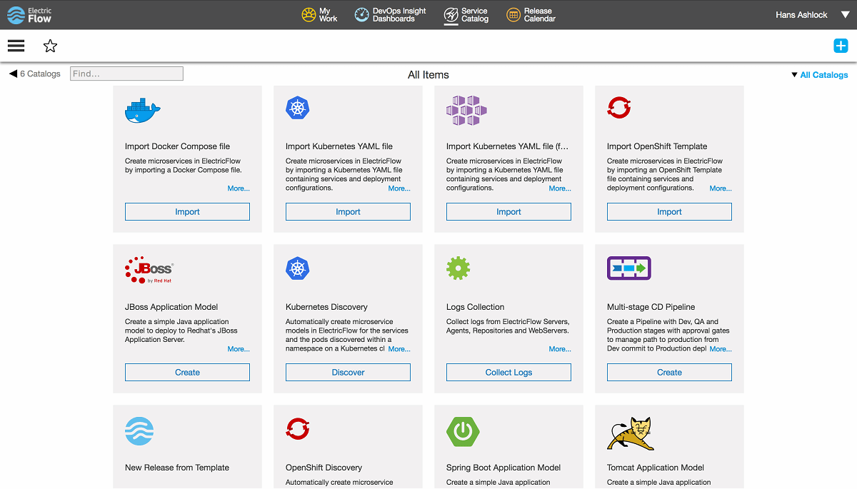Click the Docker whale icon on Import Docker Compose card
This screenshot has width=857, height=489.
click(141, 108)
